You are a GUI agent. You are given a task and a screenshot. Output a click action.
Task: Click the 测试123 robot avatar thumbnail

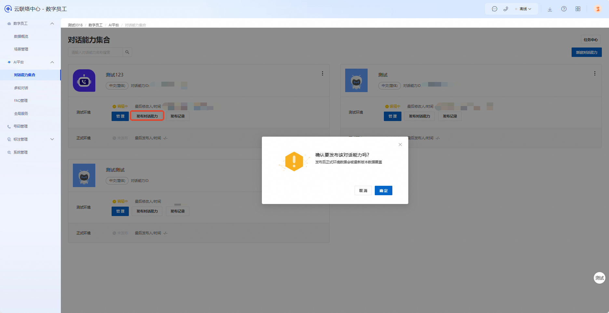pyautogui.click(x=84, y=80)
